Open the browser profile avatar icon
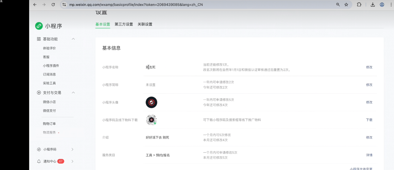The width and height of the screenshot is (394, 170). 382,5
